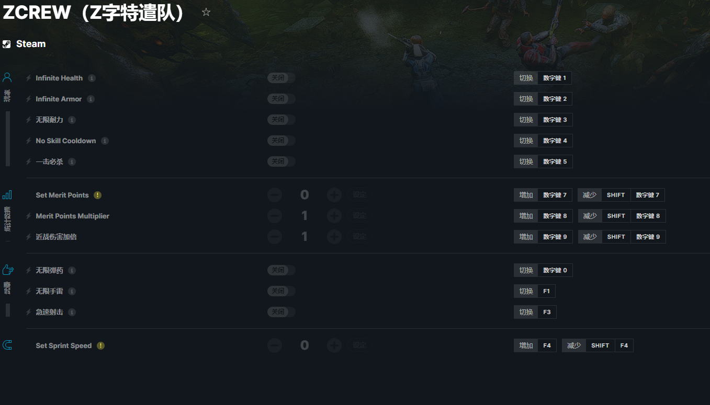This screenshot has height=405, width=710.
Task: Increase Set Merit Points with plus button
Action: tap(334, 195)
